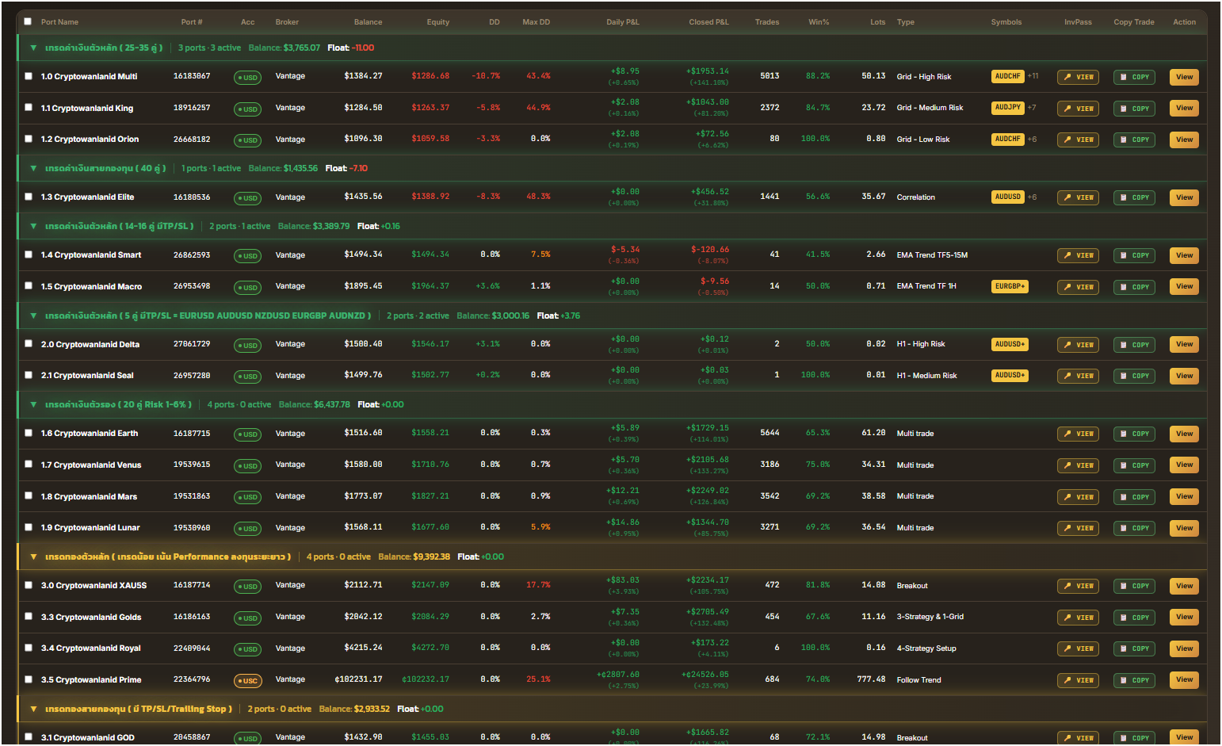Open yellow View action for Seal row
This screenshot has height=746, width=1222.
click(x=1184, y=376)
